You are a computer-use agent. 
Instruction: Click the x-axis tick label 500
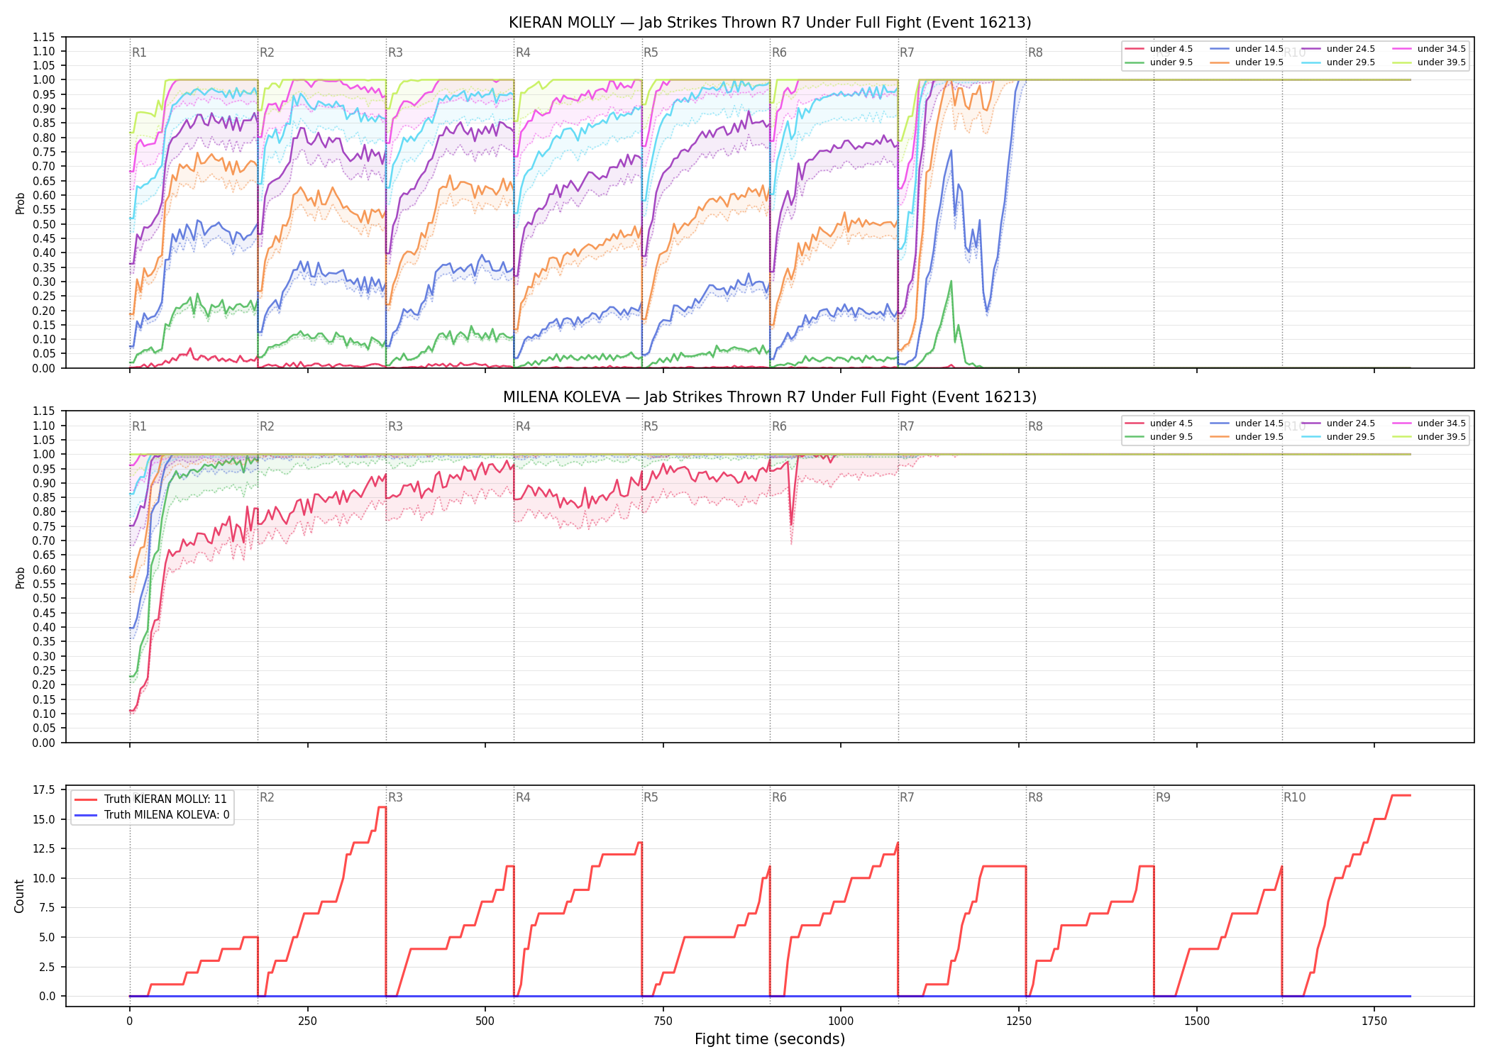tap(485, 1021)
